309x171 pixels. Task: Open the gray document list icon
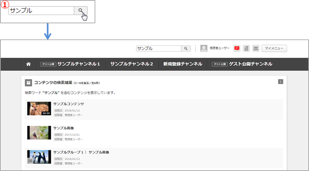pos(246,48)
